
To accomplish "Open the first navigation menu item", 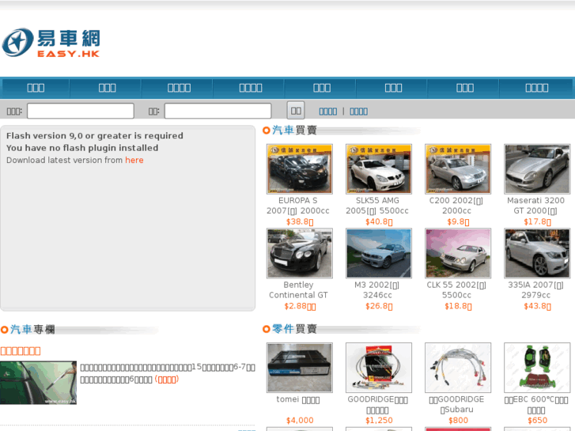I will [x=36, y=88].
